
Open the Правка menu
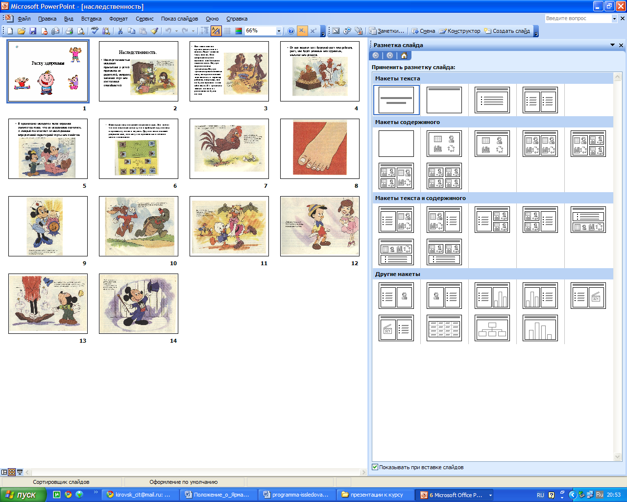tap(47, 19)
